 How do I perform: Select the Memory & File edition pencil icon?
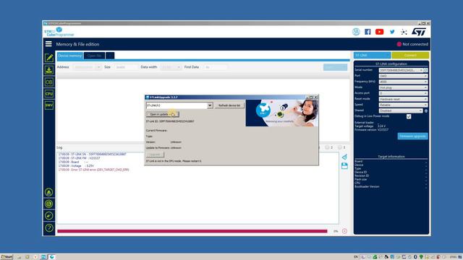(49, 58)
